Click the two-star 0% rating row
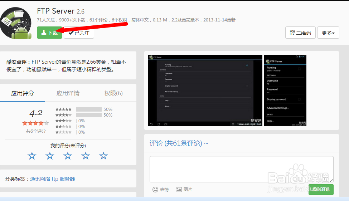 tap(70, 127)
